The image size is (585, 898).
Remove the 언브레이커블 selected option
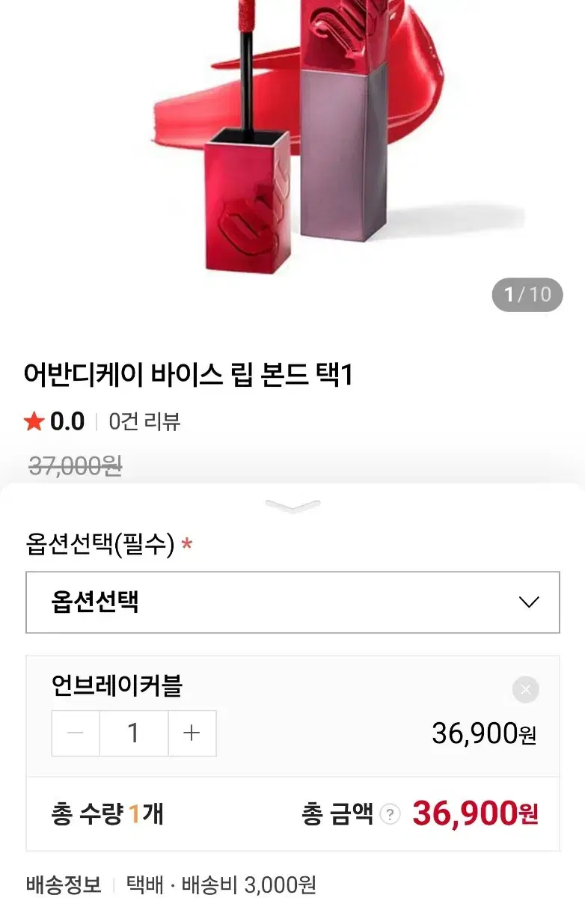[x=525, y=689]
